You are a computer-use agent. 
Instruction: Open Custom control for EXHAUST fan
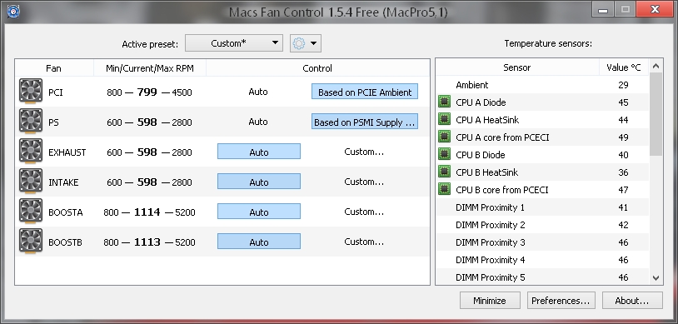click(x=364, y=152)
